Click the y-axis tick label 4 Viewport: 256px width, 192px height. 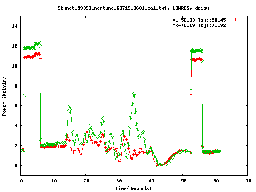(16, 126)
